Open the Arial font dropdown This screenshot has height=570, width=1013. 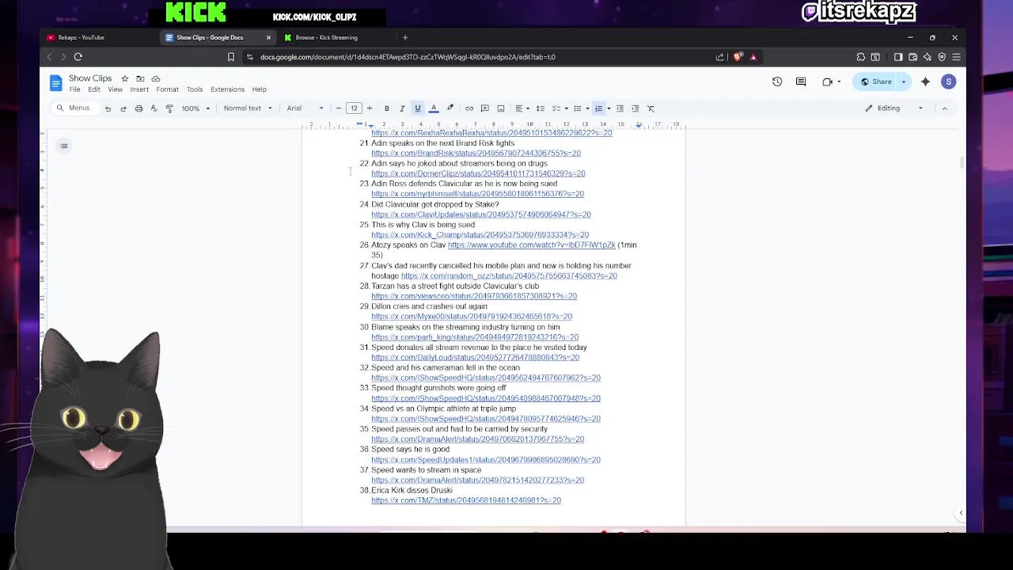click(x=305, y=108)
